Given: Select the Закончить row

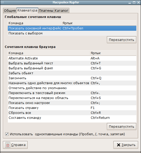Looking at the screenshot, I should tap(72, 78).
